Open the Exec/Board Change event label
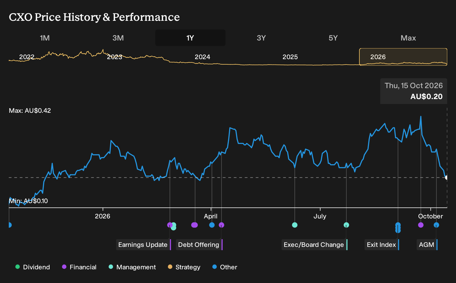 (314, 245)
